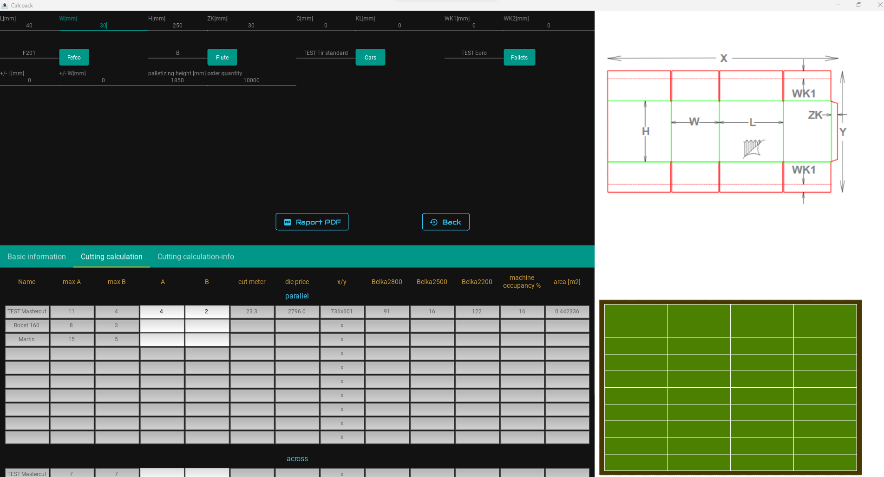Switch to Basic information tab
This screenshot has width=884, height=477.
pos(37,257)
